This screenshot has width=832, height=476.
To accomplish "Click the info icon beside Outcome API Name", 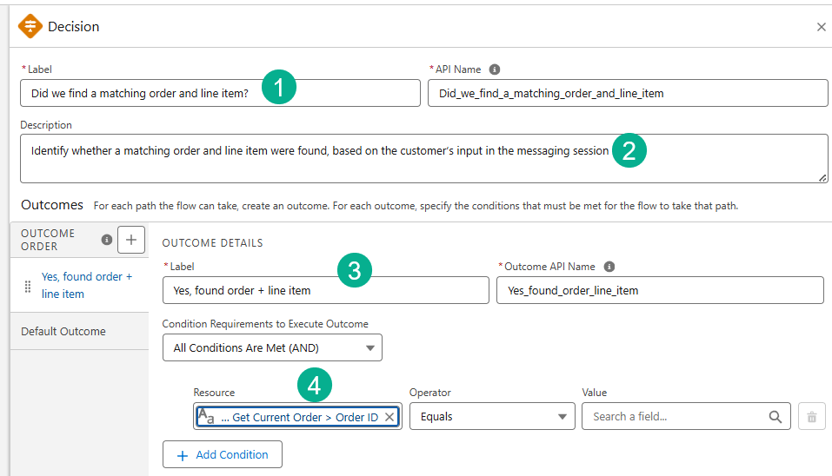I will click(609, 267).
